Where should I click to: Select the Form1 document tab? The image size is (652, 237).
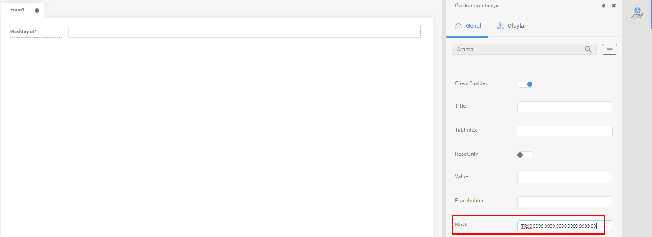pyautogui.click(x=22, y=10)
